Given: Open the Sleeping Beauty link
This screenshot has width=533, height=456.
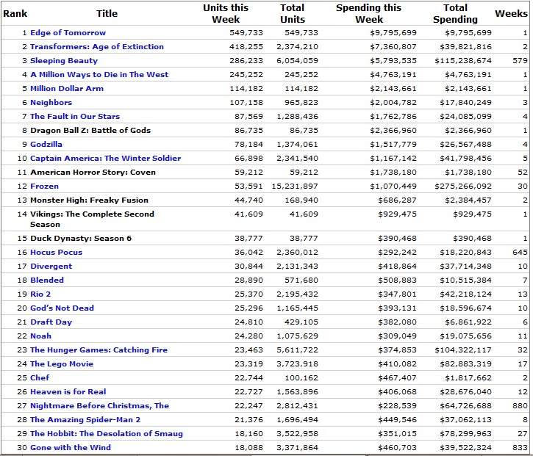Looking at the screenshot, I should click(x=64, y=61).
